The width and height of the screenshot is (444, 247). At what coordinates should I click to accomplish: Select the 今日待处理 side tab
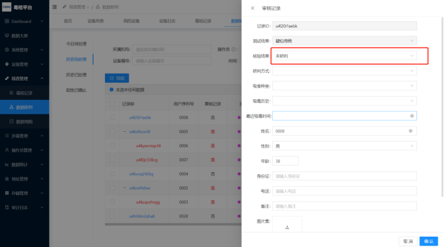point(76,44)
